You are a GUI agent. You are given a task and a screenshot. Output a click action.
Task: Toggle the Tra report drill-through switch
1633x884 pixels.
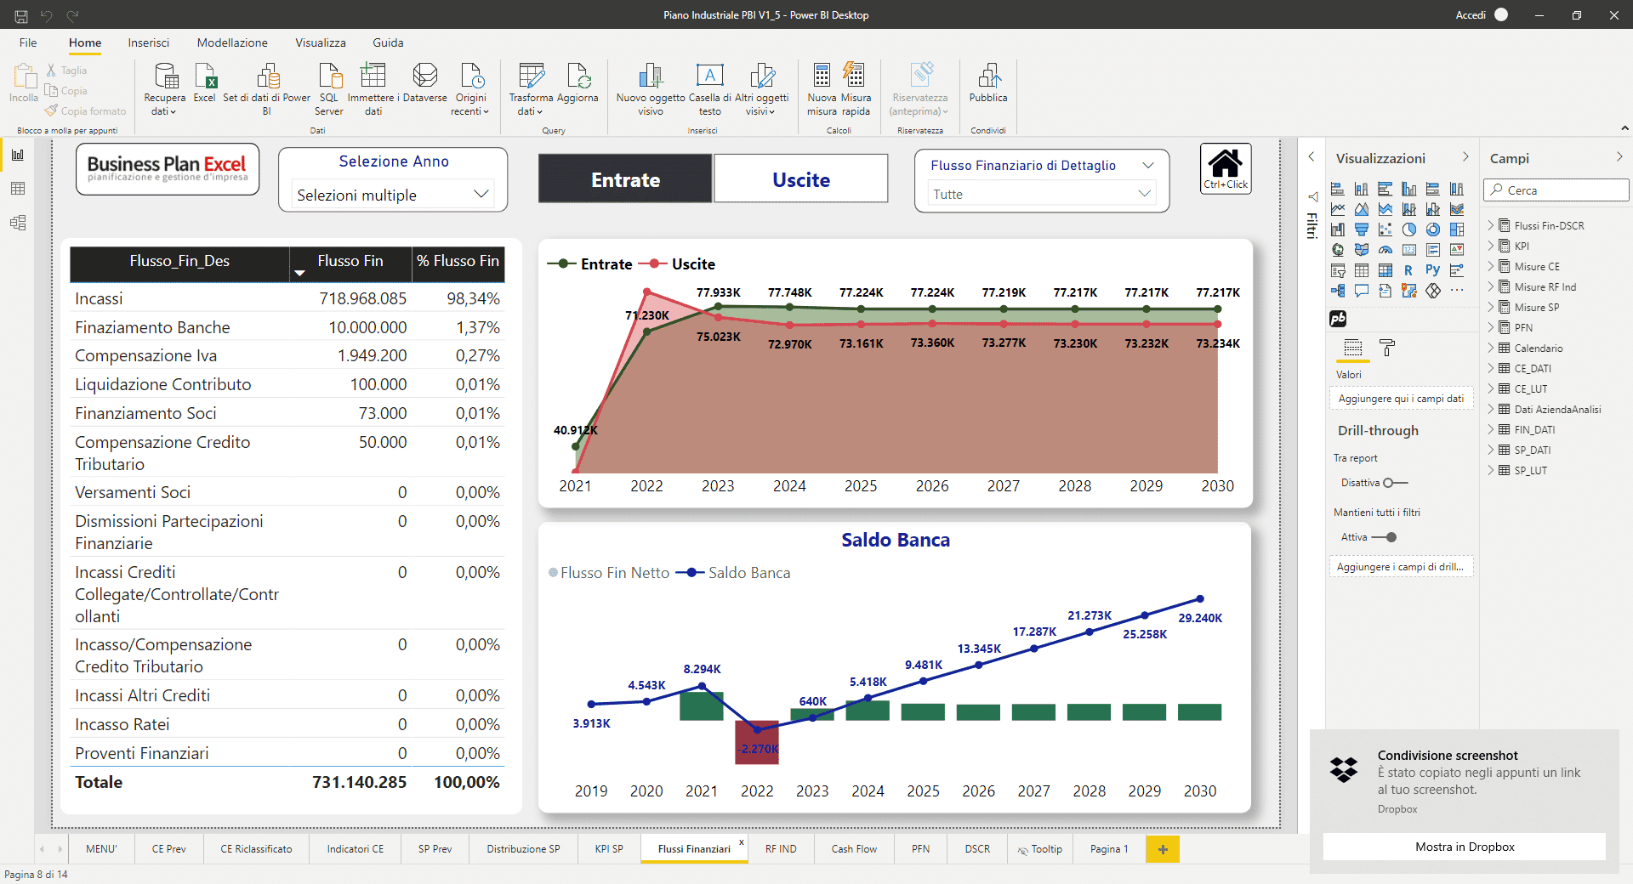1395,483
